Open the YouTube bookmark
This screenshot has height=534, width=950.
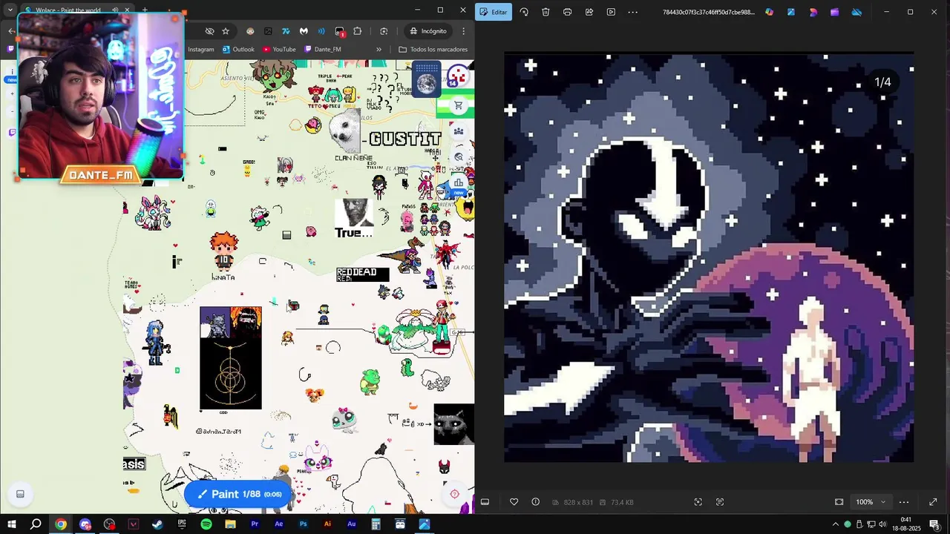279,50
